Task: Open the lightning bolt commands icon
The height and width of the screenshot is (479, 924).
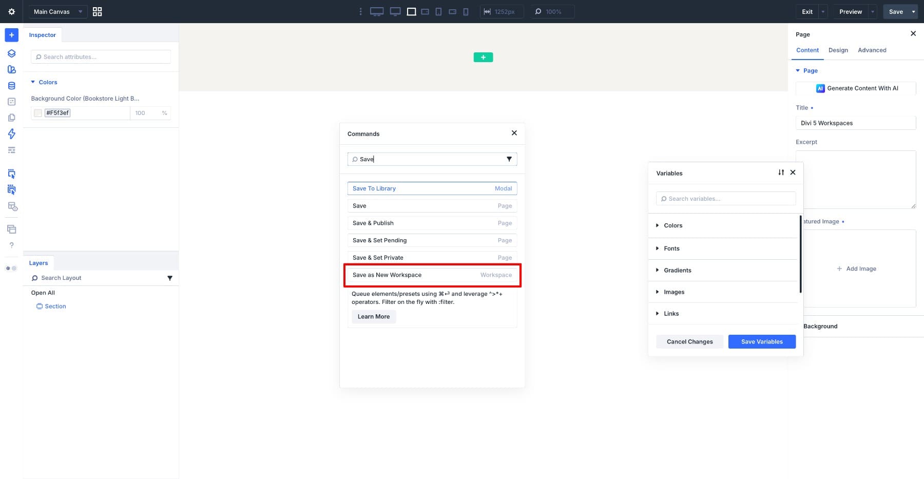Action: pyautogui.click(x=11, y=134)
